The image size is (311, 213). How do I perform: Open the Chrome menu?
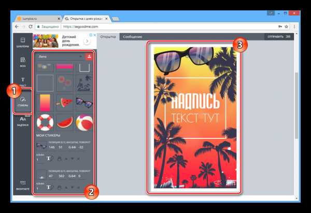pyautogui.click(x=294, y=26)
